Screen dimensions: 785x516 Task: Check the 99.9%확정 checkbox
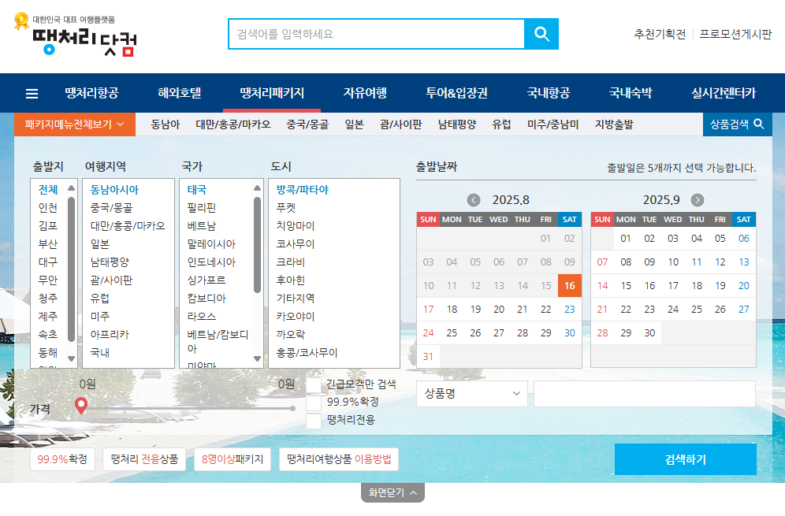[314, 403]
